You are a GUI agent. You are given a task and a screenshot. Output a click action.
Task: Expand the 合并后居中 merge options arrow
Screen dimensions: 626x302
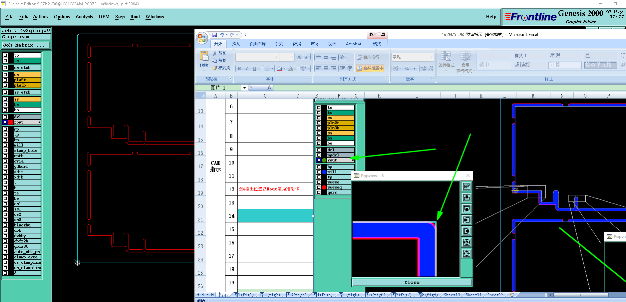386,68
